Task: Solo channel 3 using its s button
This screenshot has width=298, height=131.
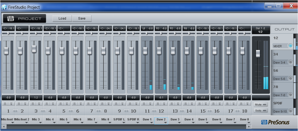Action: pyautogui.click(x=39, y=104)
